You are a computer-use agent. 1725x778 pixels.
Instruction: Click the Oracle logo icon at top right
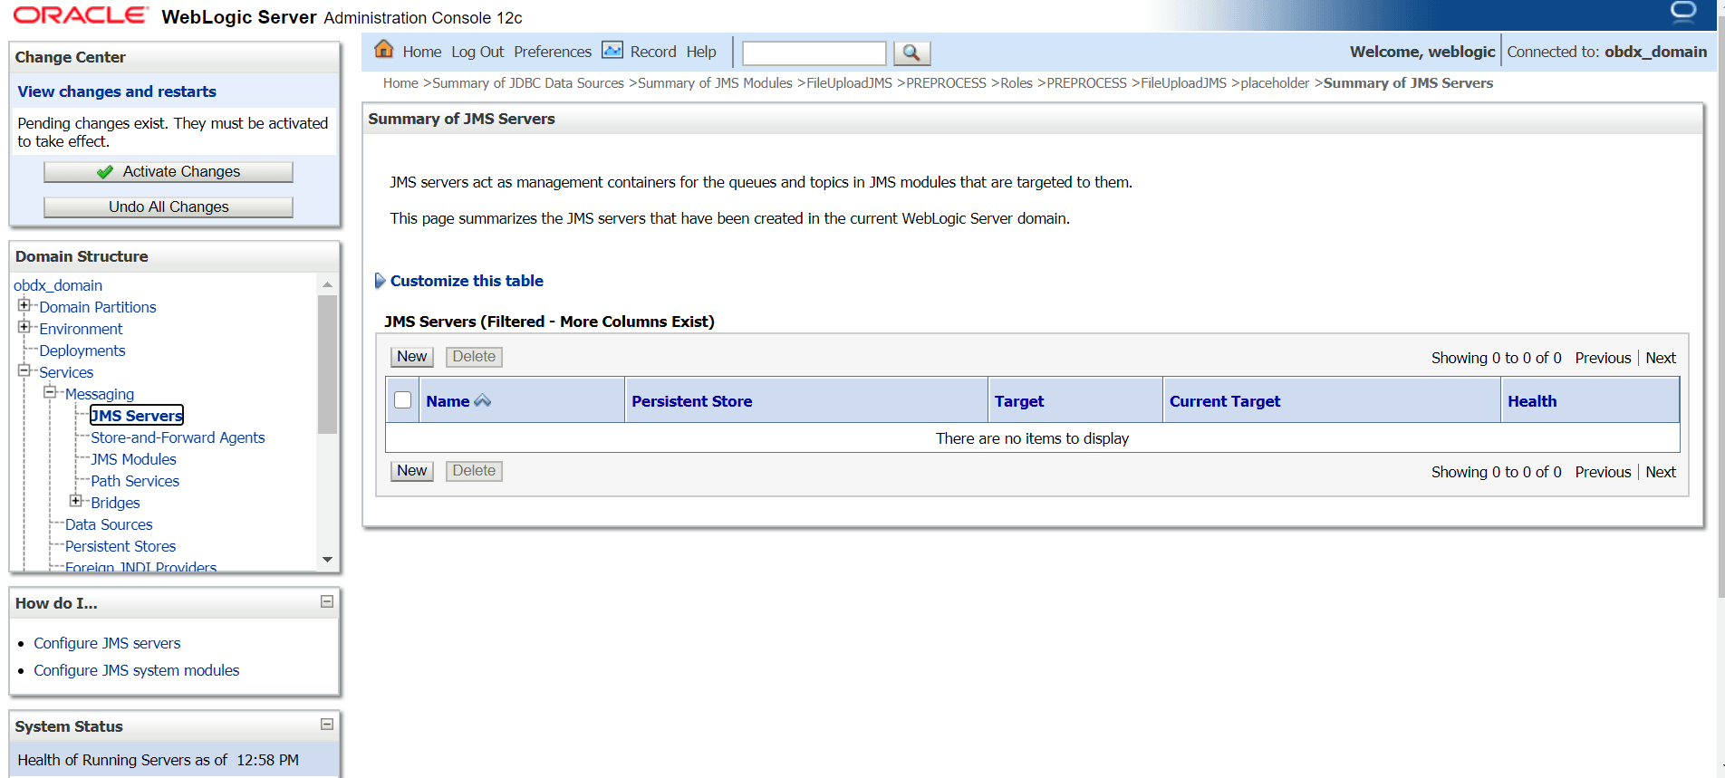coord(1683,12)
